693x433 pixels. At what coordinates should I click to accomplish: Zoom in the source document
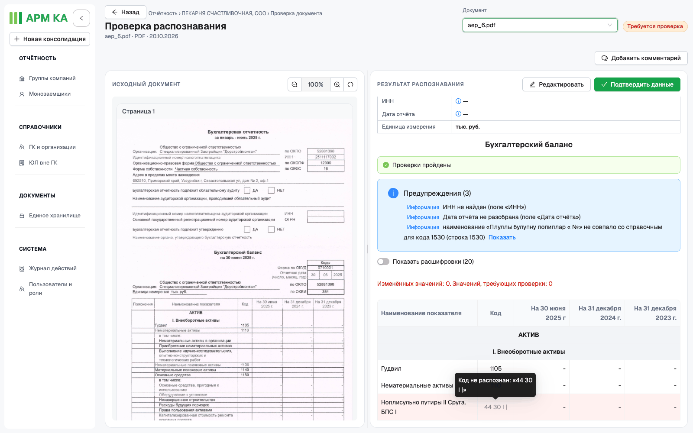click(337, 84)
